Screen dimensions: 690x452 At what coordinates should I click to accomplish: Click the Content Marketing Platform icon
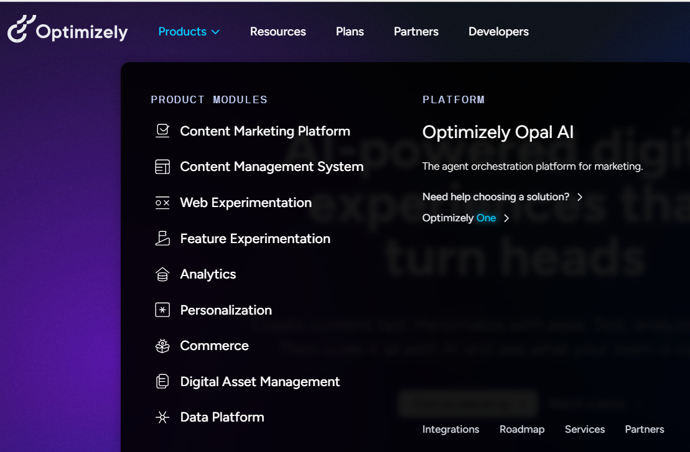pos(162,131)
